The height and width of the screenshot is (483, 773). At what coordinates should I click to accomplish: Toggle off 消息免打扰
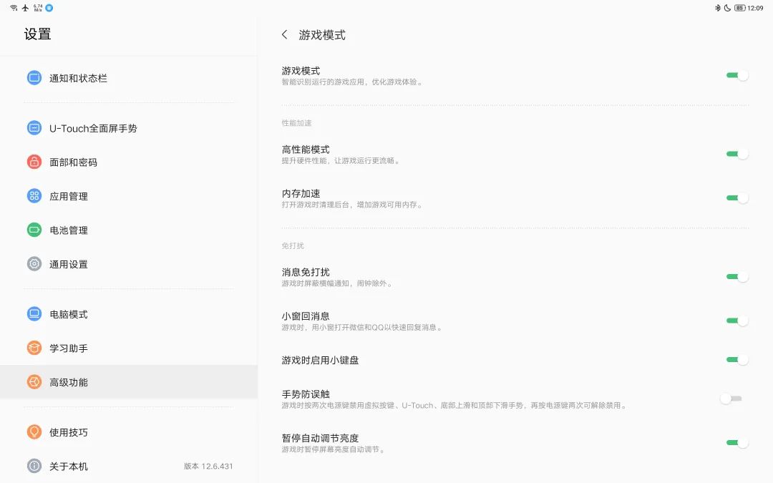pyautogui.click(x=736, y=276)
